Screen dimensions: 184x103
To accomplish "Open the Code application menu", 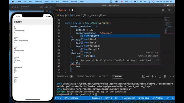I will click(19, 1).
